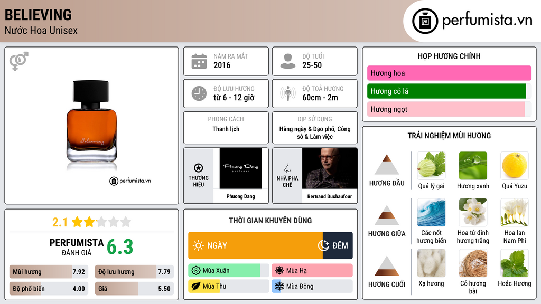541x304 pixels.
Task: Click the pink Hương hoa accord bar
Action: click(449, 73)
